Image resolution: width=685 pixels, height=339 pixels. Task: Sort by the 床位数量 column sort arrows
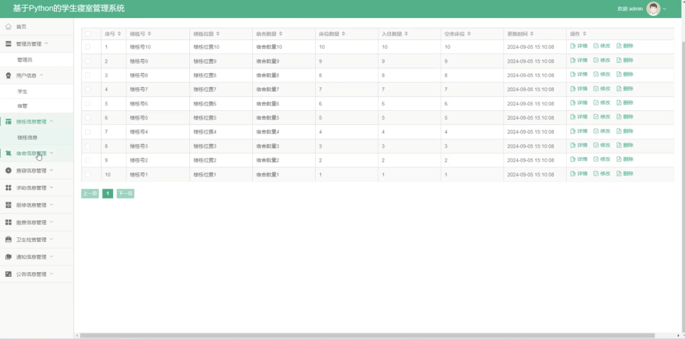point(343,34)
